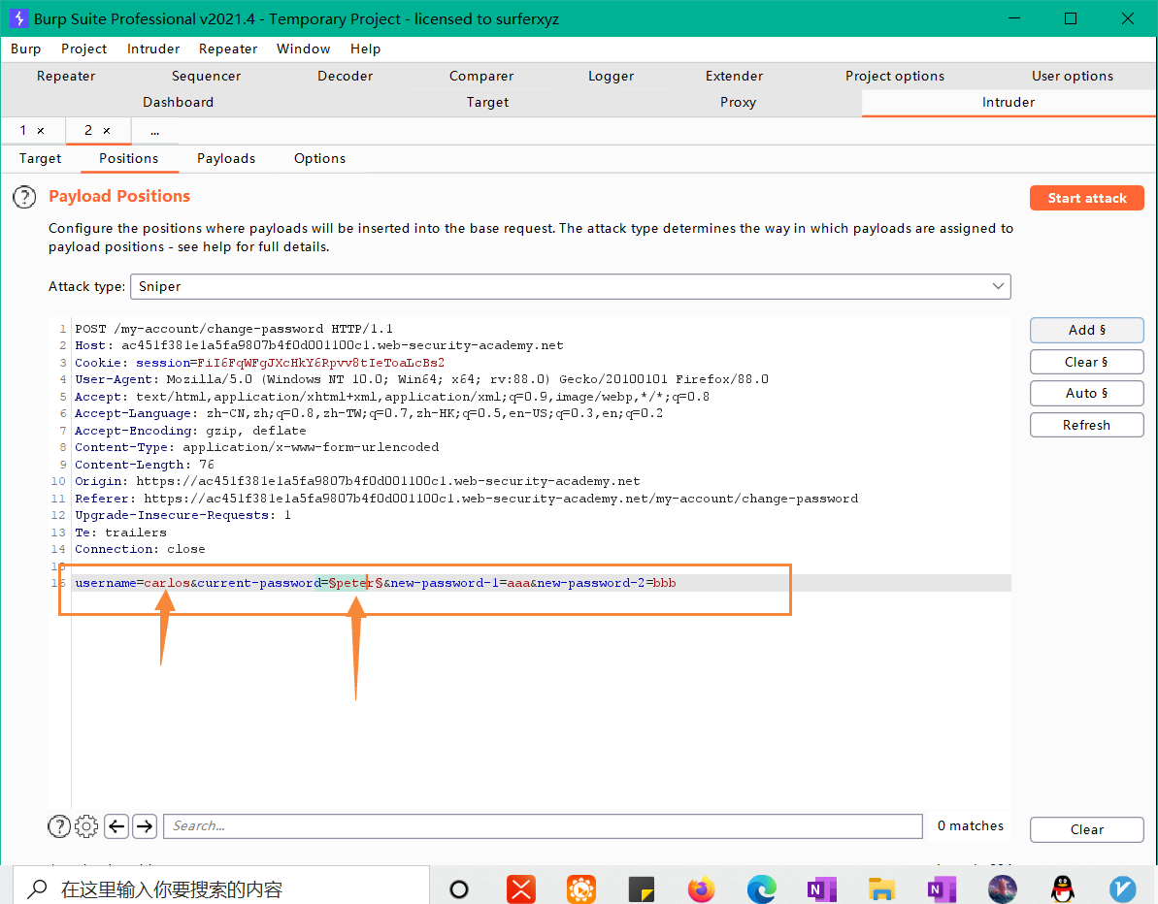Click Windows search magnifier icon
This screenshot has width=1158, height=904.
[38, 888]
